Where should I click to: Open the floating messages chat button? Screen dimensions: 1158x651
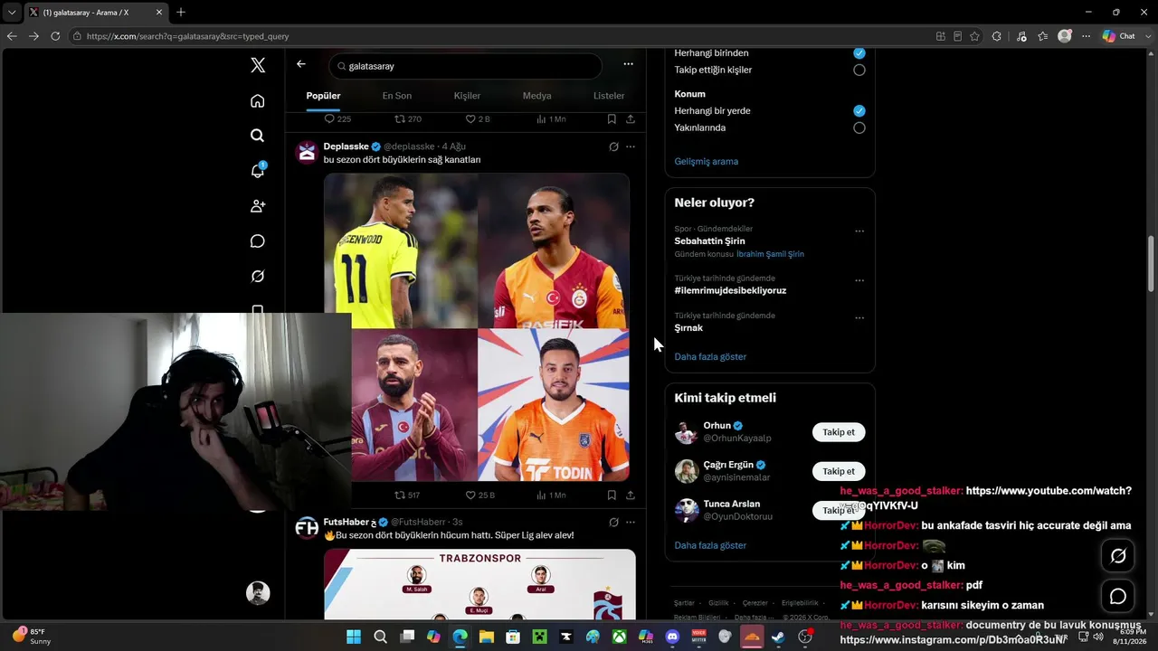[x=1118, y=597]
